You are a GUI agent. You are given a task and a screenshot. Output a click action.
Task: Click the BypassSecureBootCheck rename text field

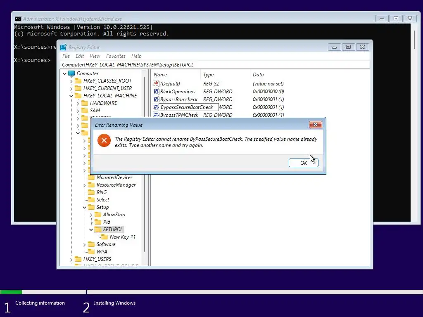188,107
